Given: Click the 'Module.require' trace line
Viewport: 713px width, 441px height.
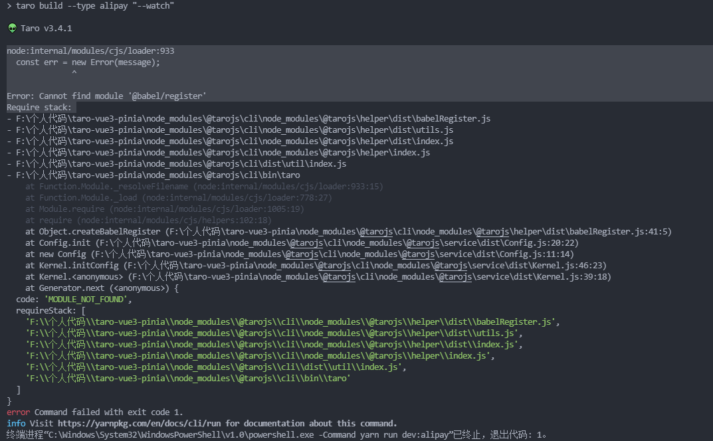Looking at the screenshot, I should coord(165,209).
